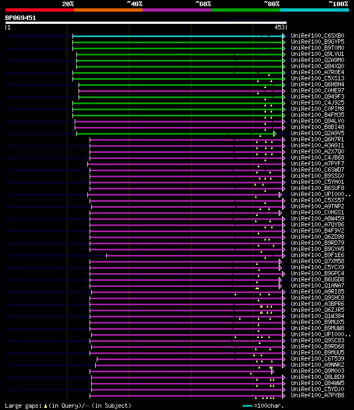Click the UniRef100_A7R0E4 label
The height and width of the screenshot is (410, 354).
[317, 72]
